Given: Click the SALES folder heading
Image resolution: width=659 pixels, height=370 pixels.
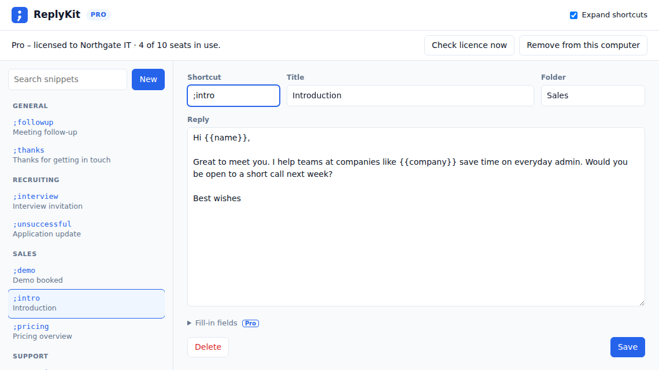Looking at the screenshot, I should [x=24, y=254].
